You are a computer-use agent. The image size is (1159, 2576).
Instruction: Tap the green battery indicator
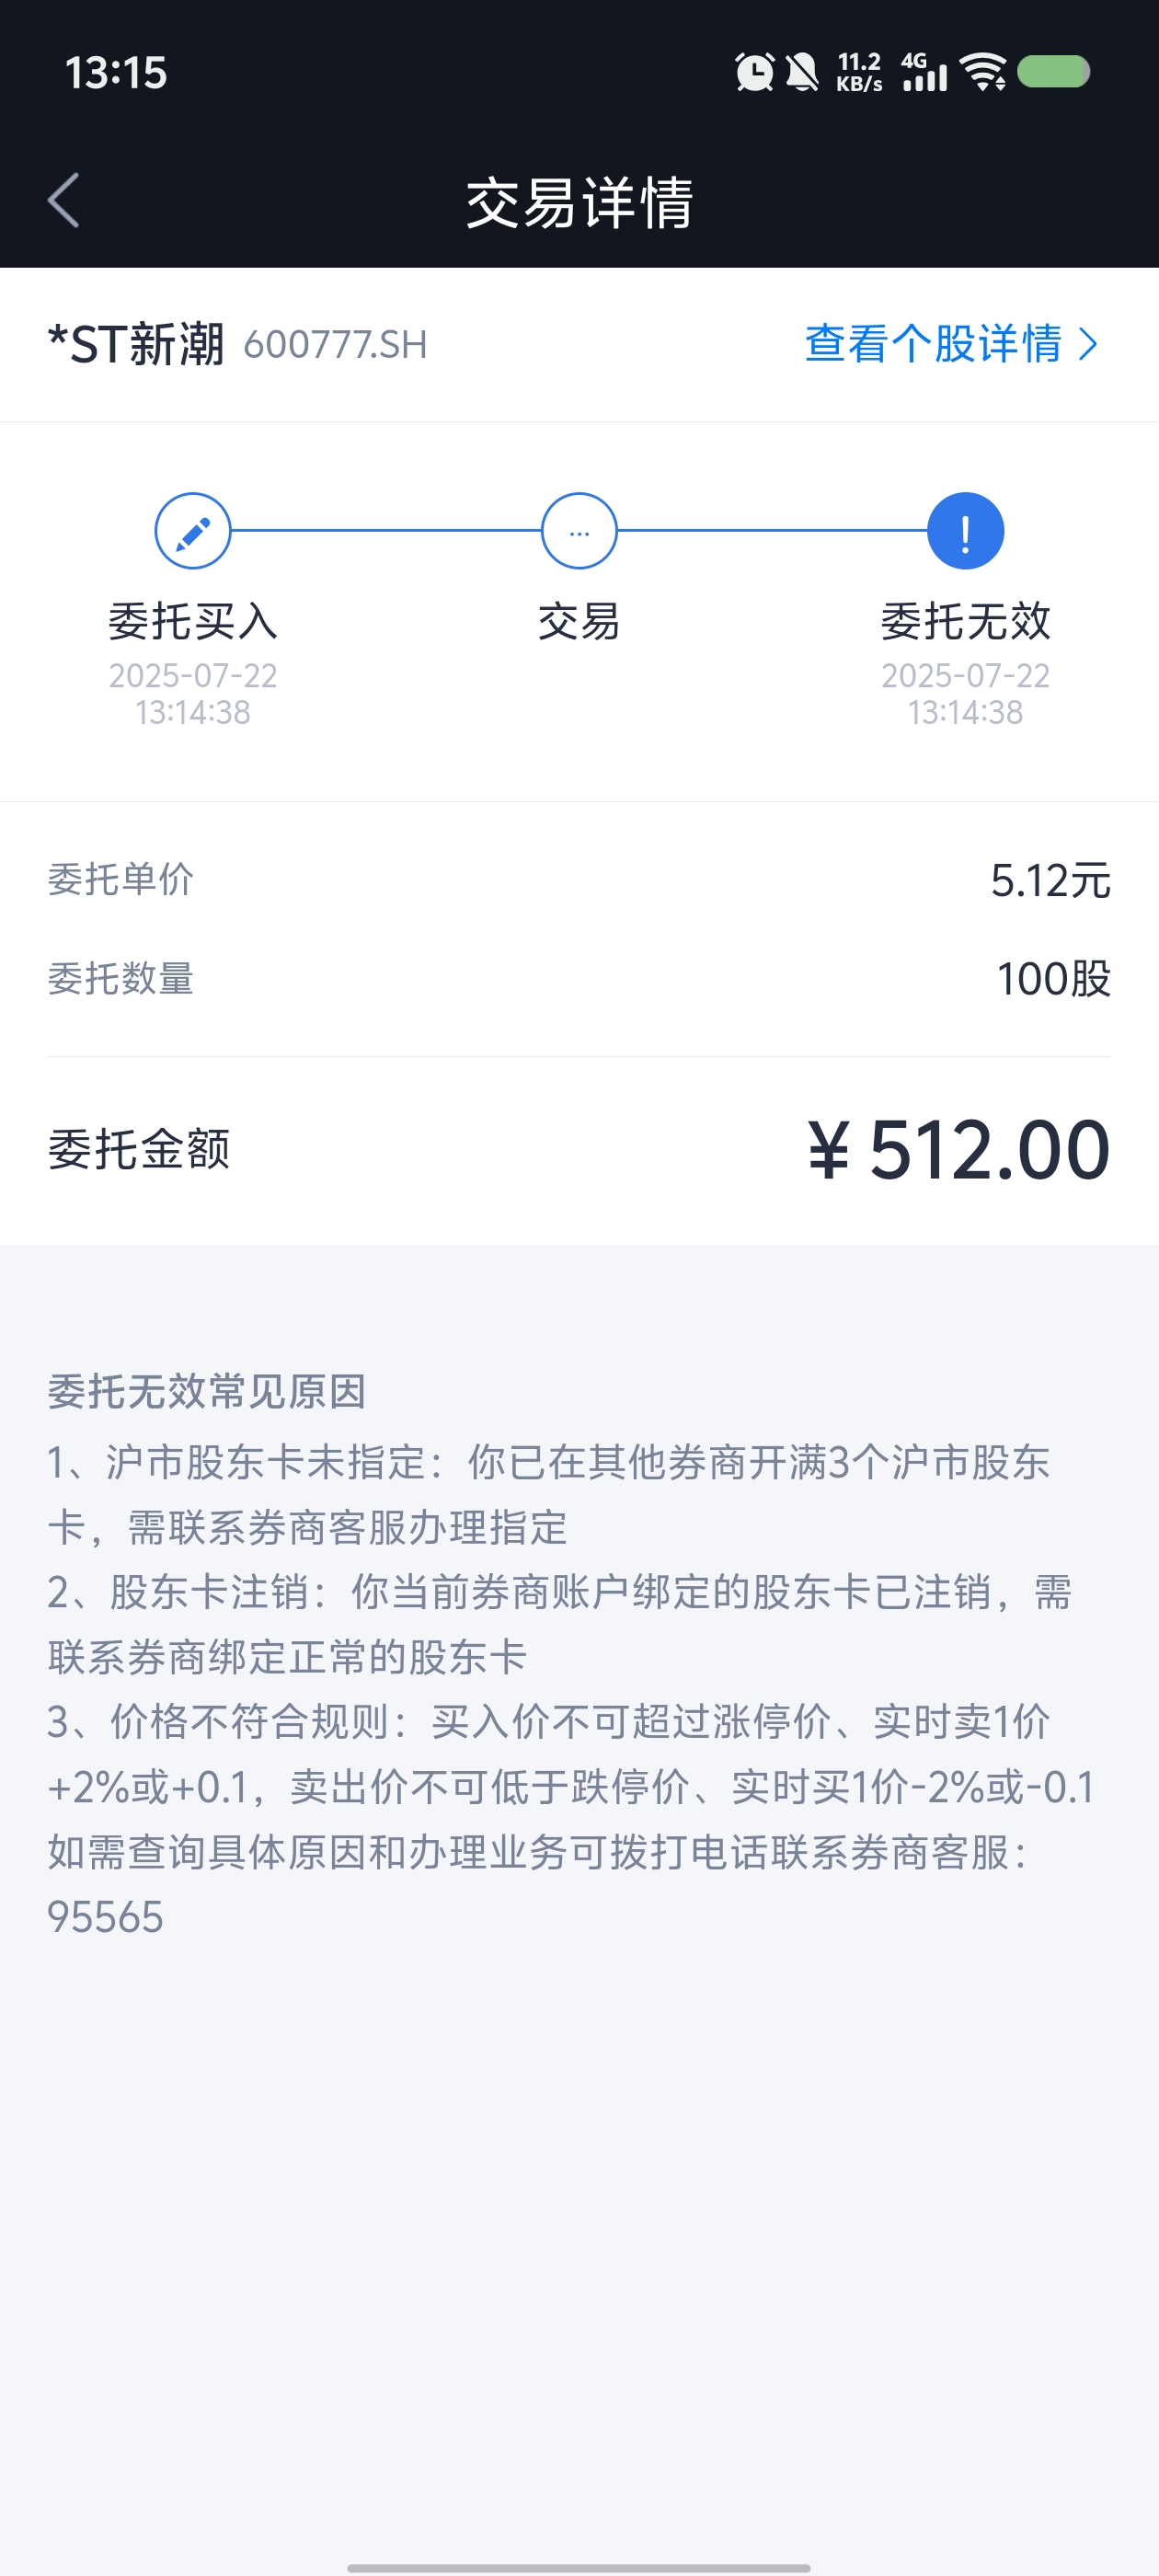pyautogui.click(x=1053, y=72)
